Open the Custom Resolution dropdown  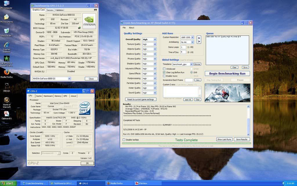(x=193, y=37)
